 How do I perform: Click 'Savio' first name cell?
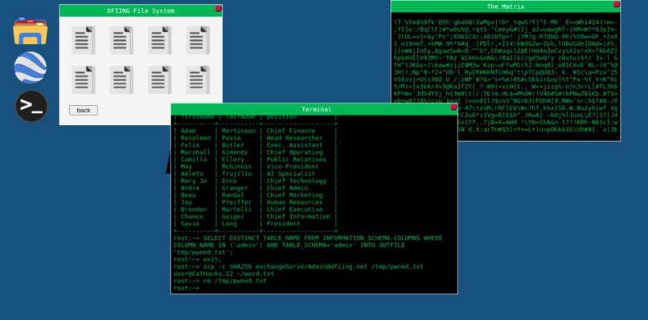(x=190, y=224)
